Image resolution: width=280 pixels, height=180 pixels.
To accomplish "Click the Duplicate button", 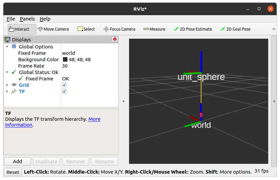I will (x=46, y=161).
